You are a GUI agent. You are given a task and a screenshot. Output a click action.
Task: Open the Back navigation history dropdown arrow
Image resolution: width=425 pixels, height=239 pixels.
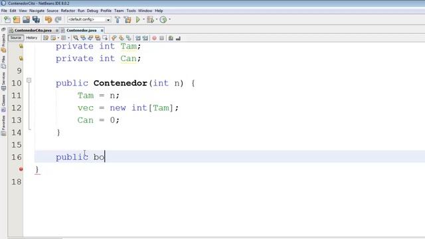[x=58, y=38]
